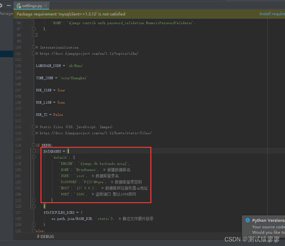Collapse the STATICFILES_DIRS block at line 127
The height and width of the screenshot is (246, 285).
(34, 213)
